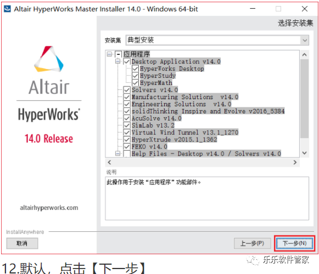Uncheck solidThinking Inspire and Evolve checkbox
The height and width of the screenshot is (274, 319).
click(x=127, y=111)
